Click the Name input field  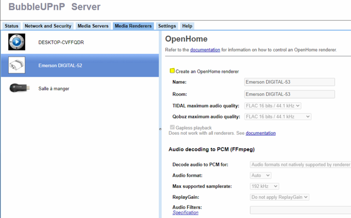coord(290,82)
